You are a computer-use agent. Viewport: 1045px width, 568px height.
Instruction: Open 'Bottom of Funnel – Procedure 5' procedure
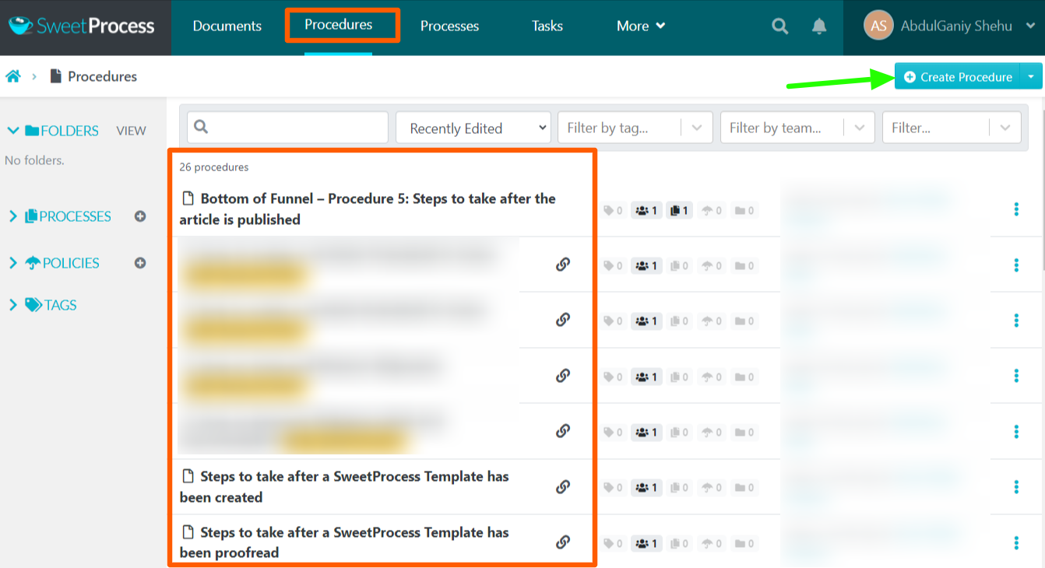point(368,209)
